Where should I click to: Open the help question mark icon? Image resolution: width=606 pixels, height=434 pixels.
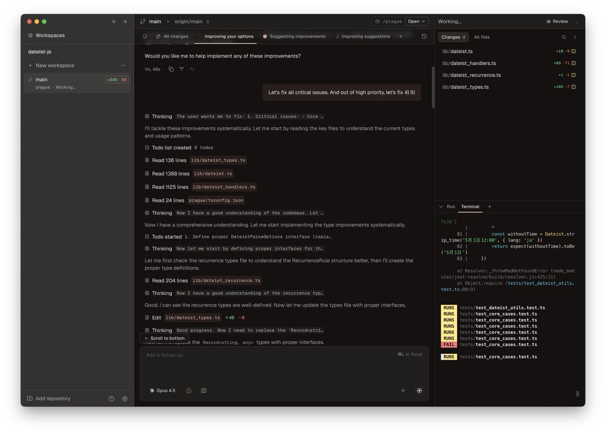tap(112, 399)
